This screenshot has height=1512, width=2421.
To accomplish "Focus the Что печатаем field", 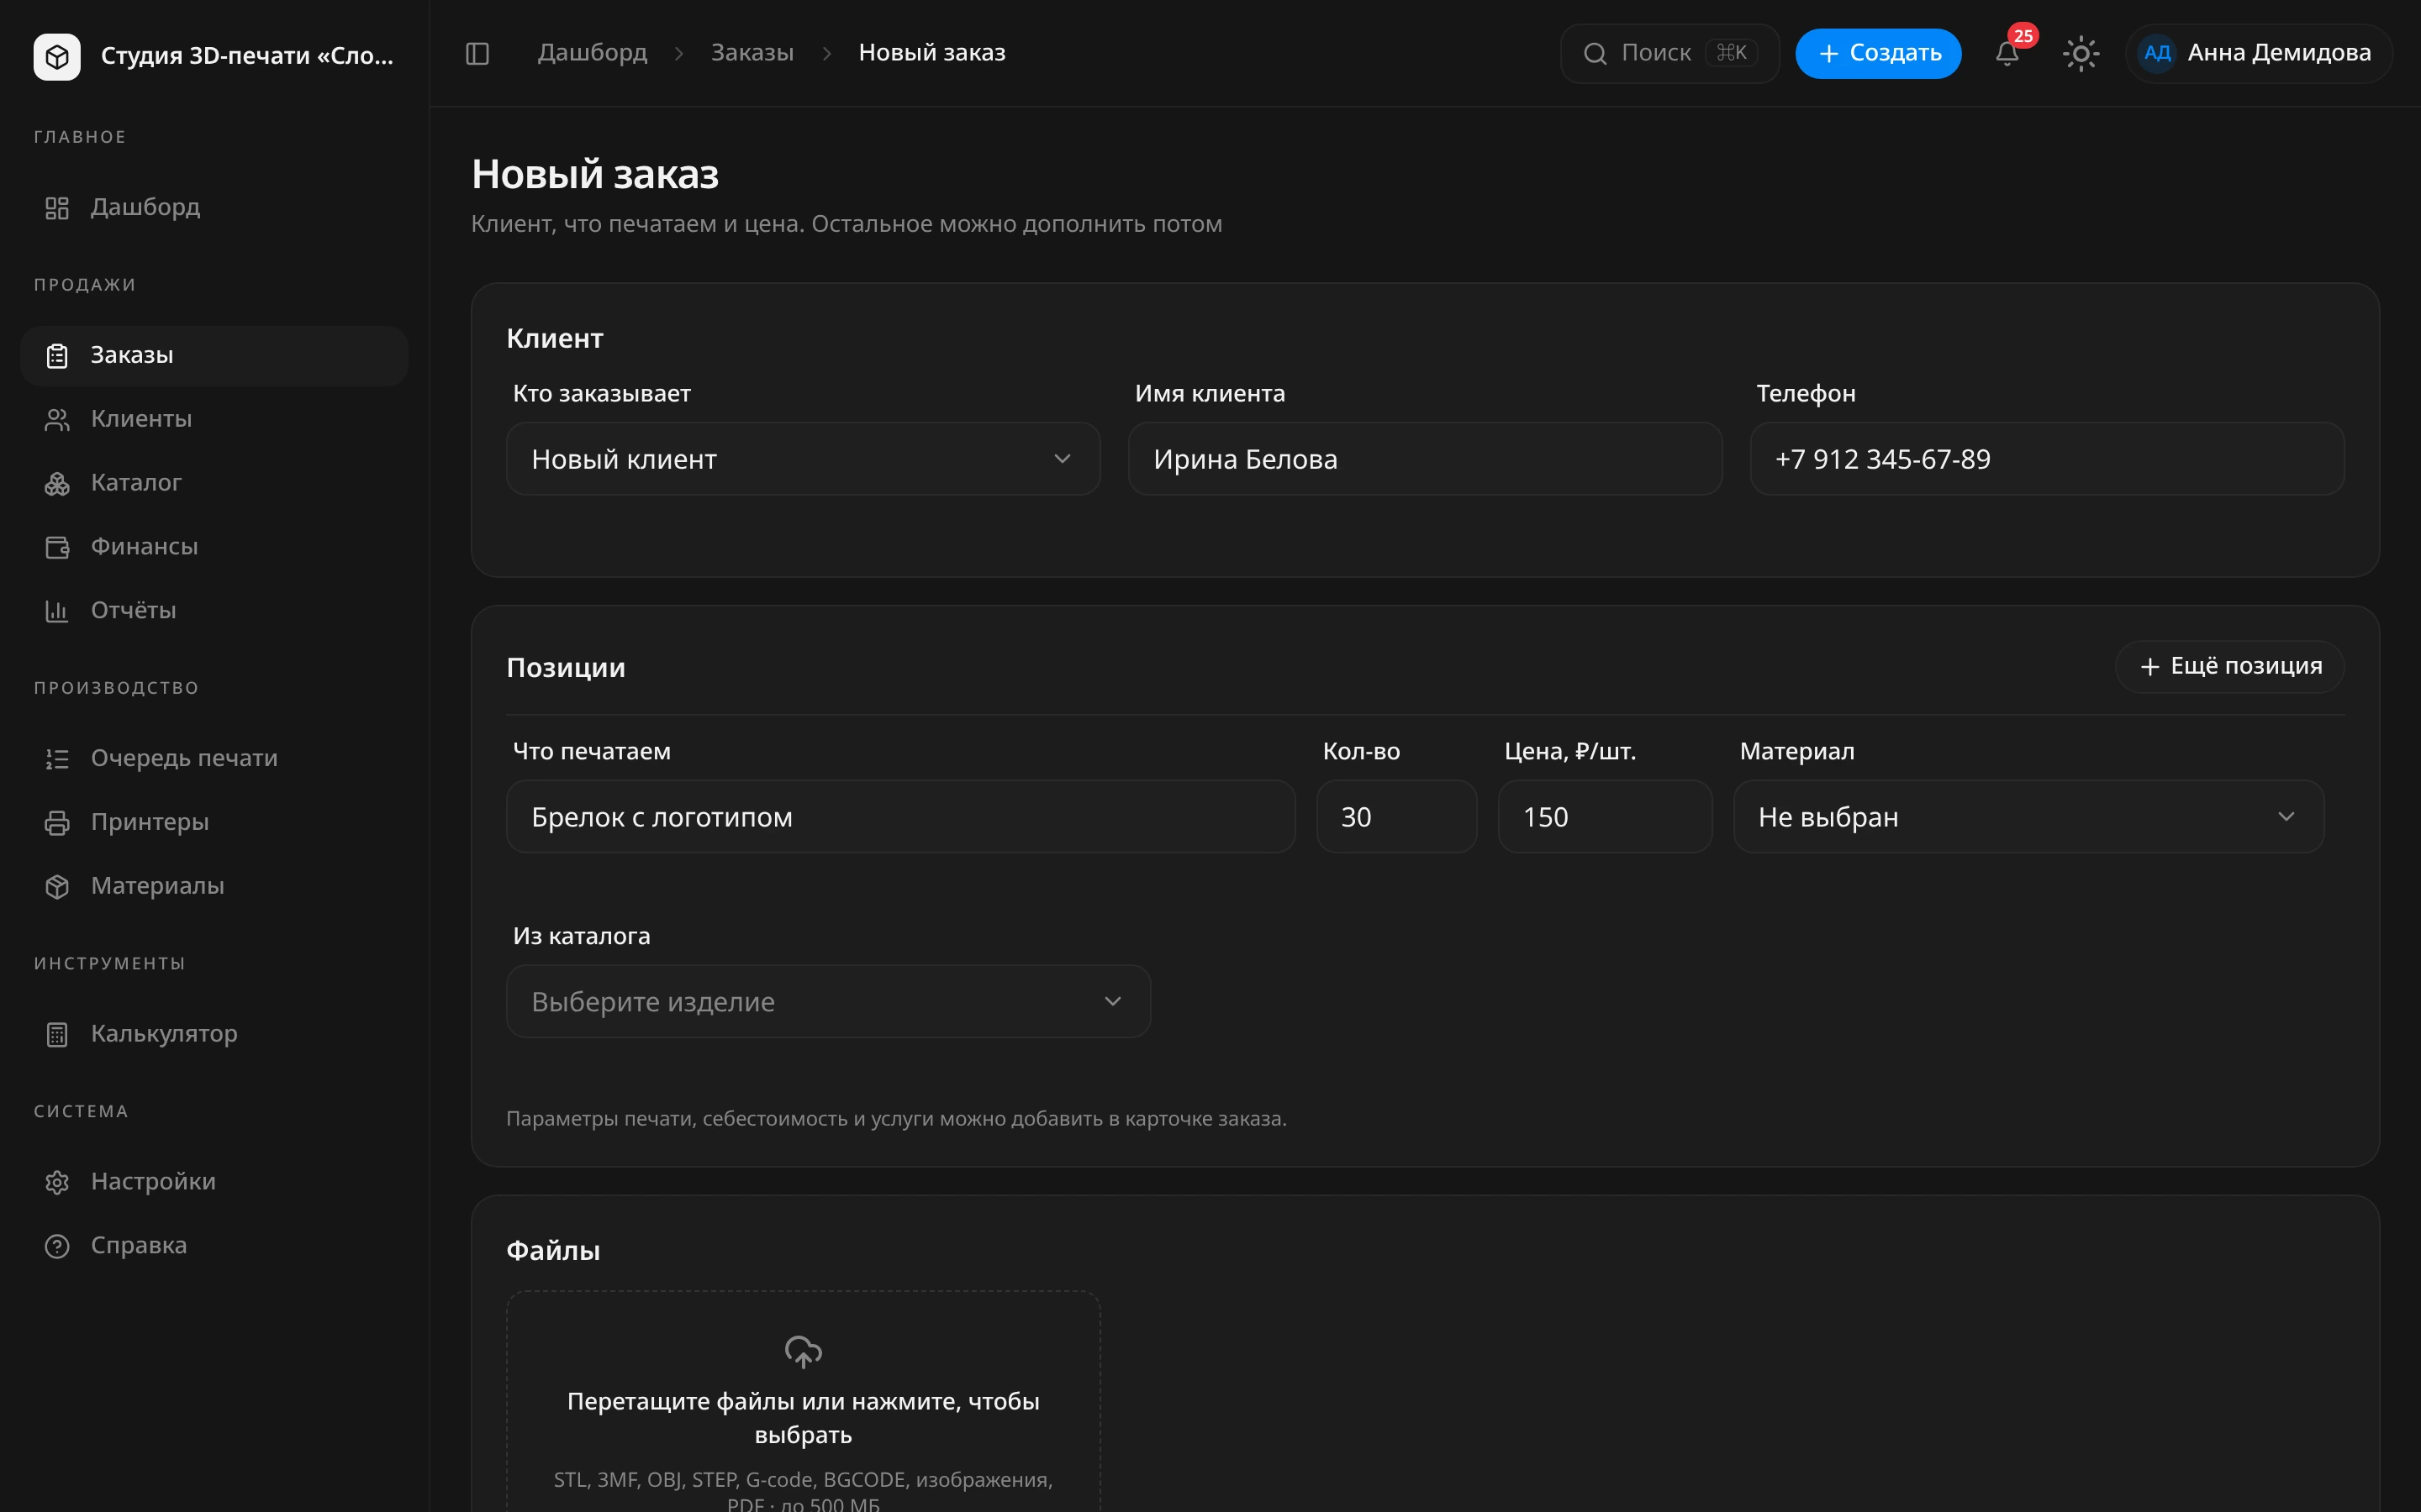I will click(x=900, y=817).
